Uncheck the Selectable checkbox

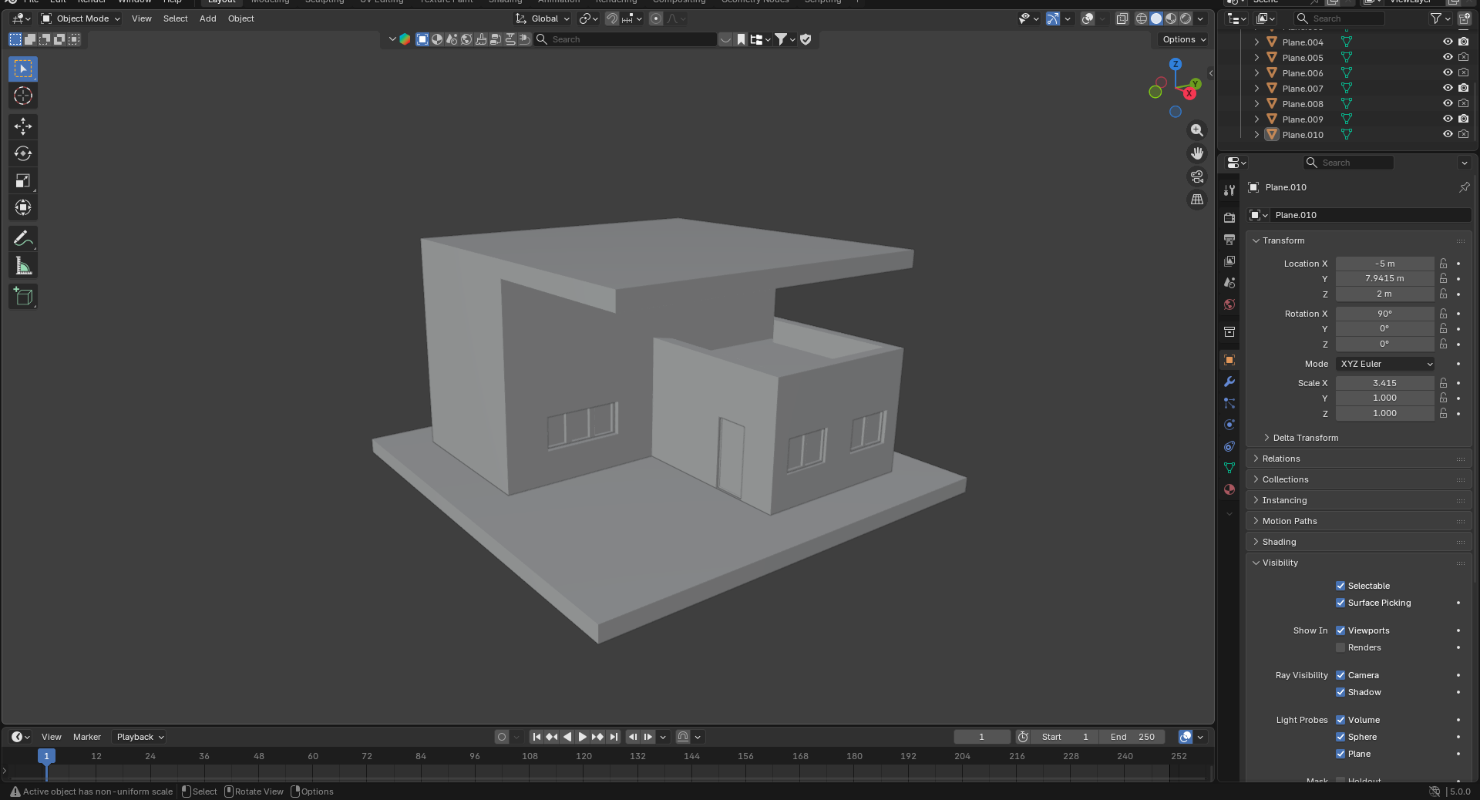point(1340,586)
